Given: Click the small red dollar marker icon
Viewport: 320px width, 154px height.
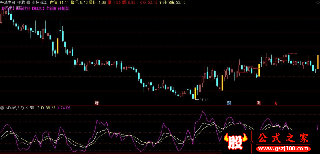Looking at the screenshot, I should click(x=276, y=103).
